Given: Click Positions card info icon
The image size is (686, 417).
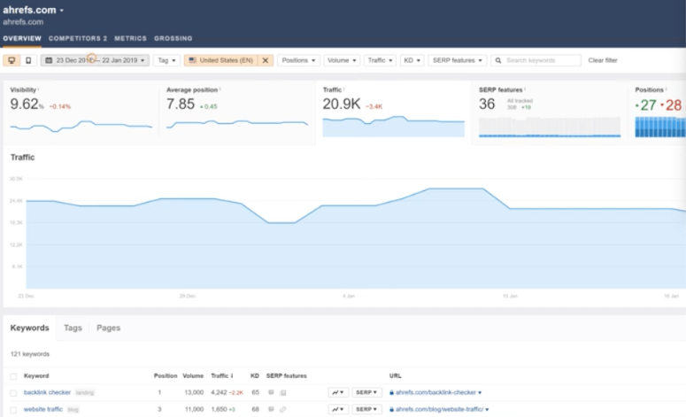Looking at the screenshot, I should (666, 89).
